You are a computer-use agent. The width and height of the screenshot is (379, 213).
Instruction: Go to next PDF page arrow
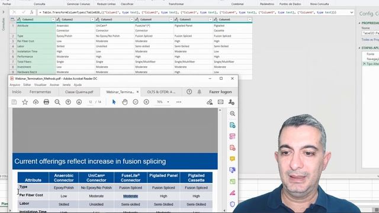pyautogui.click(x=79, y=102)
